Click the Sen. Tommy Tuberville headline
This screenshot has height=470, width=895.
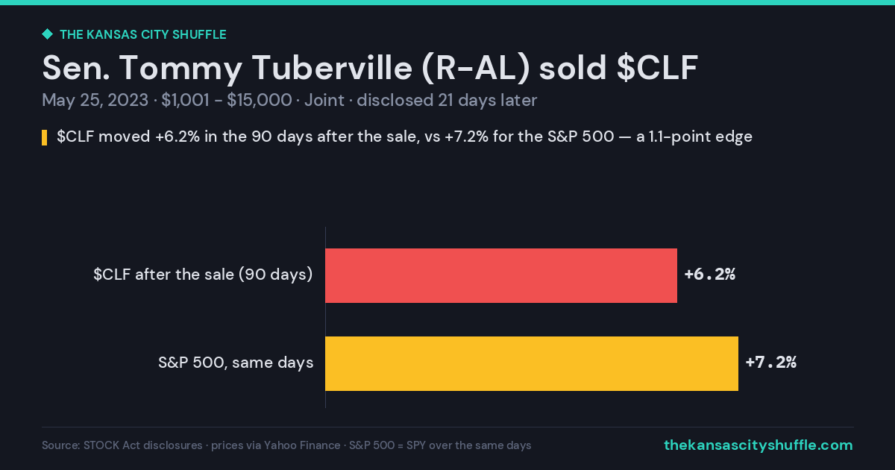click(370, 68)
